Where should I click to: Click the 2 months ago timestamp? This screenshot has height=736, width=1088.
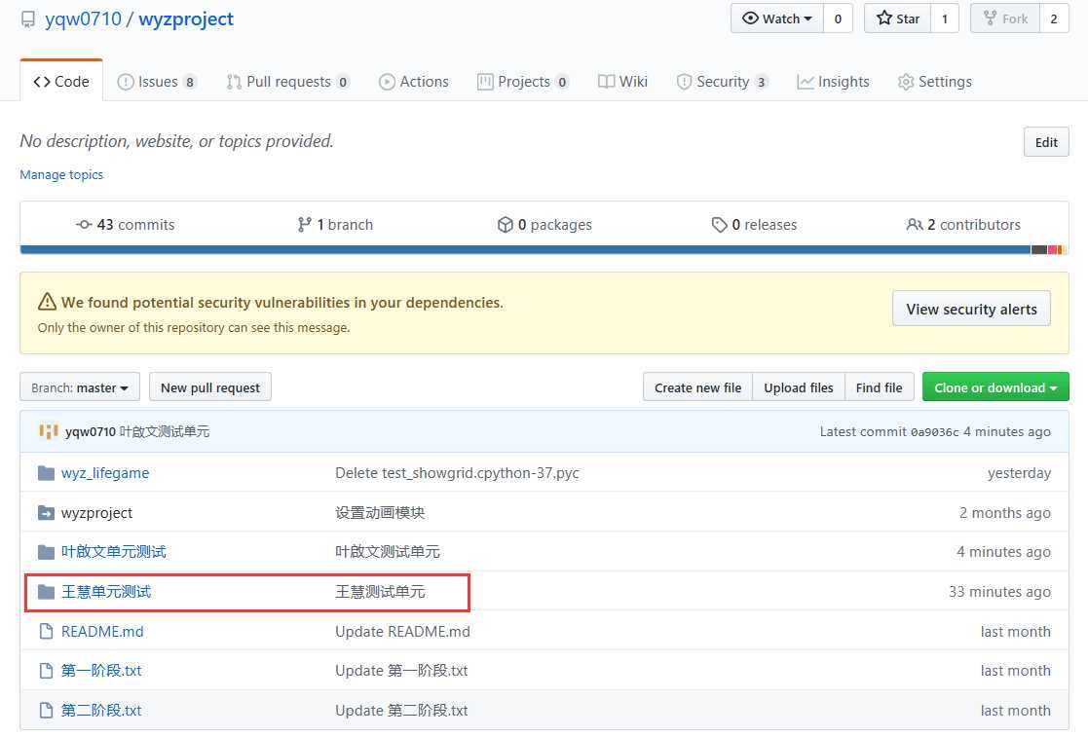(x=1005, y=513)
